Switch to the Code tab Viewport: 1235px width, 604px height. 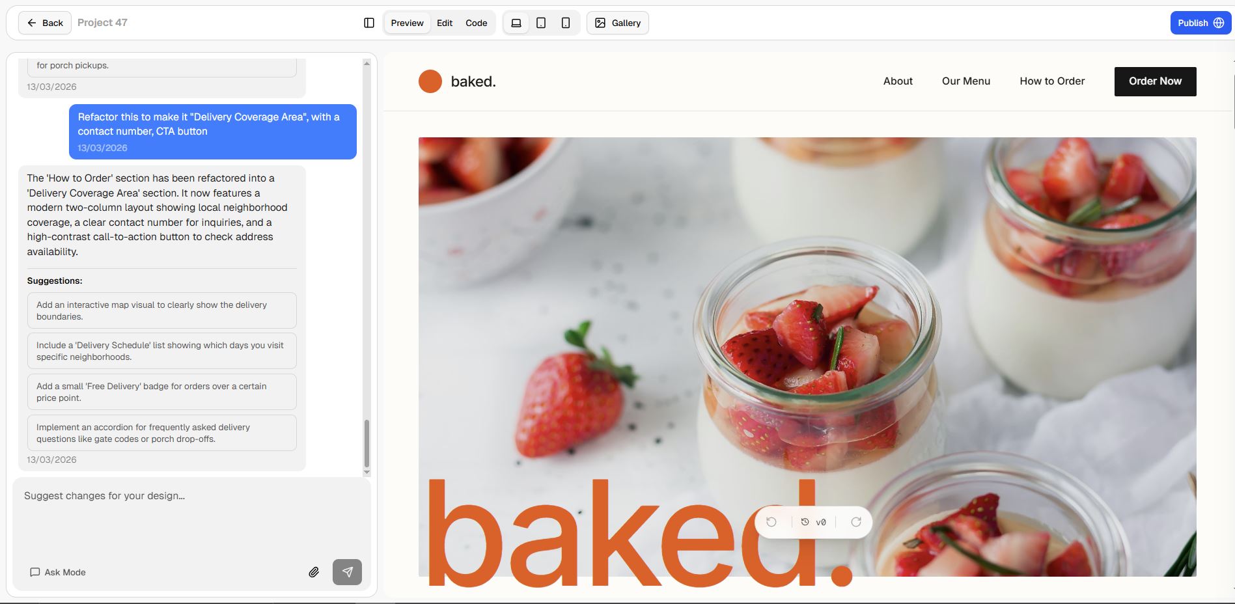[x=476, y=22]
